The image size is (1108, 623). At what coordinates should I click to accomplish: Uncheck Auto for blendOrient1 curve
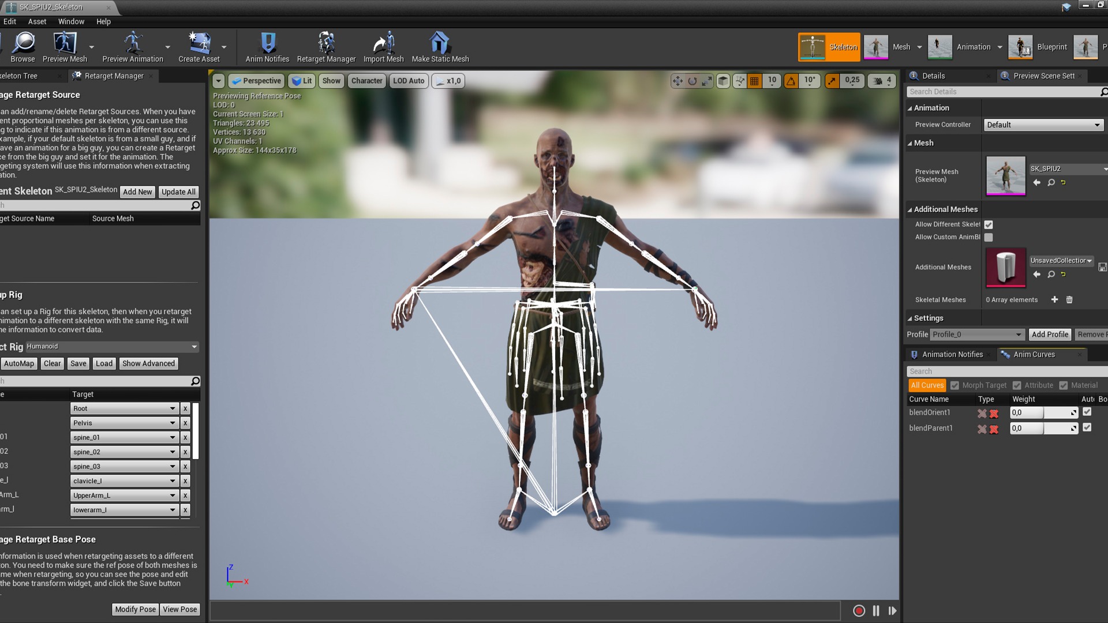[1087, 412]
